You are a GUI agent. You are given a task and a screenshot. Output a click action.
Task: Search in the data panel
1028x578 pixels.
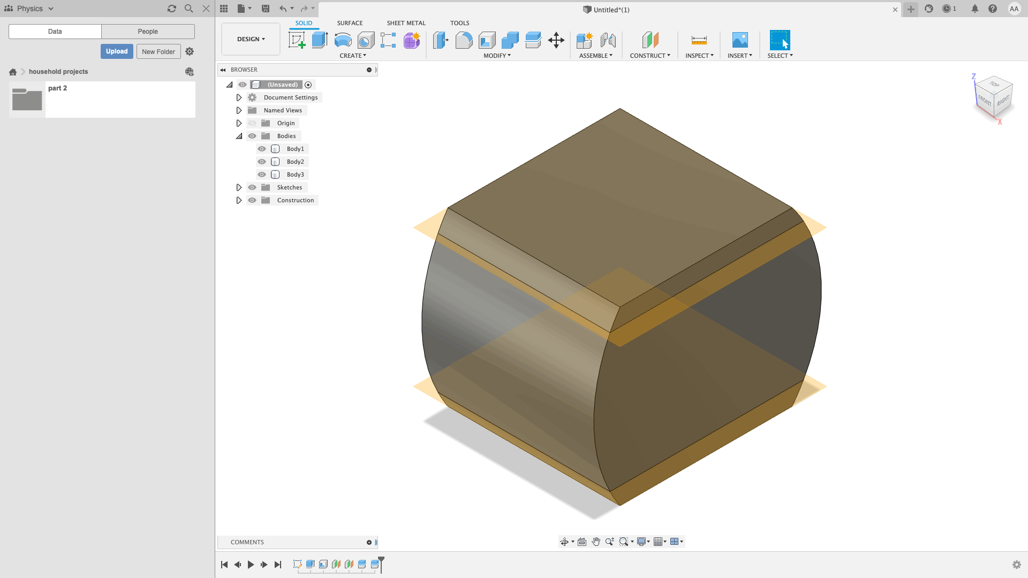click(189, 9)
